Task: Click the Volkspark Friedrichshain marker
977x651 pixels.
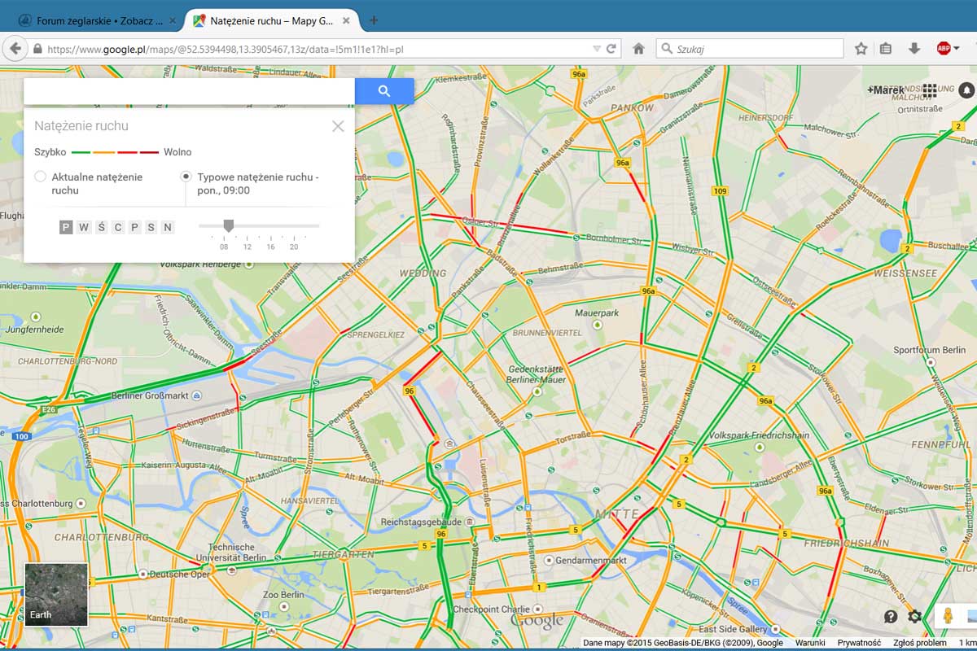Action: coord(759,447)
